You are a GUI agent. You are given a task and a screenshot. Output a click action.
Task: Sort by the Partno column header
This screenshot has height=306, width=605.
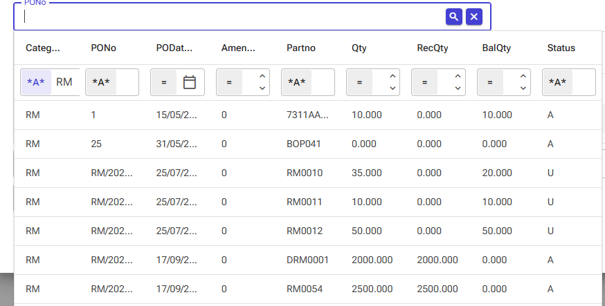301,48
